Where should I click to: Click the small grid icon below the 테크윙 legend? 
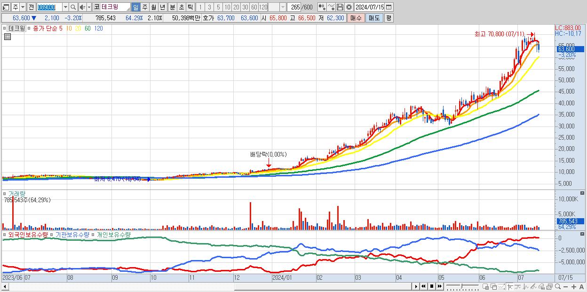click(7, 37)
